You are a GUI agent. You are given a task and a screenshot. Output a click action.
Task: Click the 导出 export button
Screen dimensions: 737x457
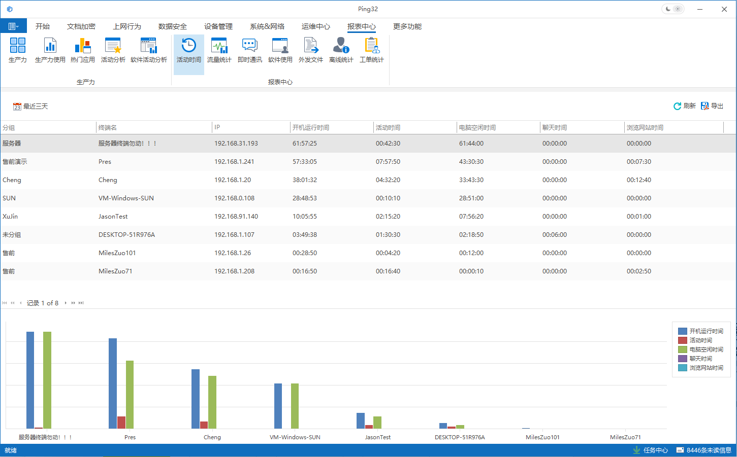tap(712, 106)
